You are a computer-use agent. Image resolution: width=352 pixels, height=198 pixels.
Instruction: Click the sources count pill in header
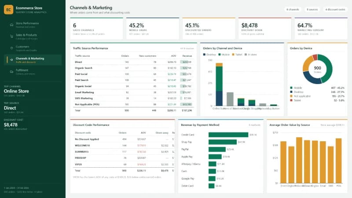click(312, 9)
